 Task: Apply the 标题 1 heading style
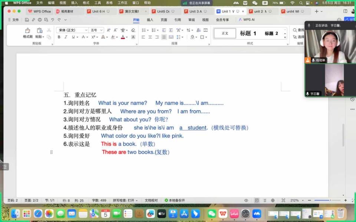click(x=248, y=33)
